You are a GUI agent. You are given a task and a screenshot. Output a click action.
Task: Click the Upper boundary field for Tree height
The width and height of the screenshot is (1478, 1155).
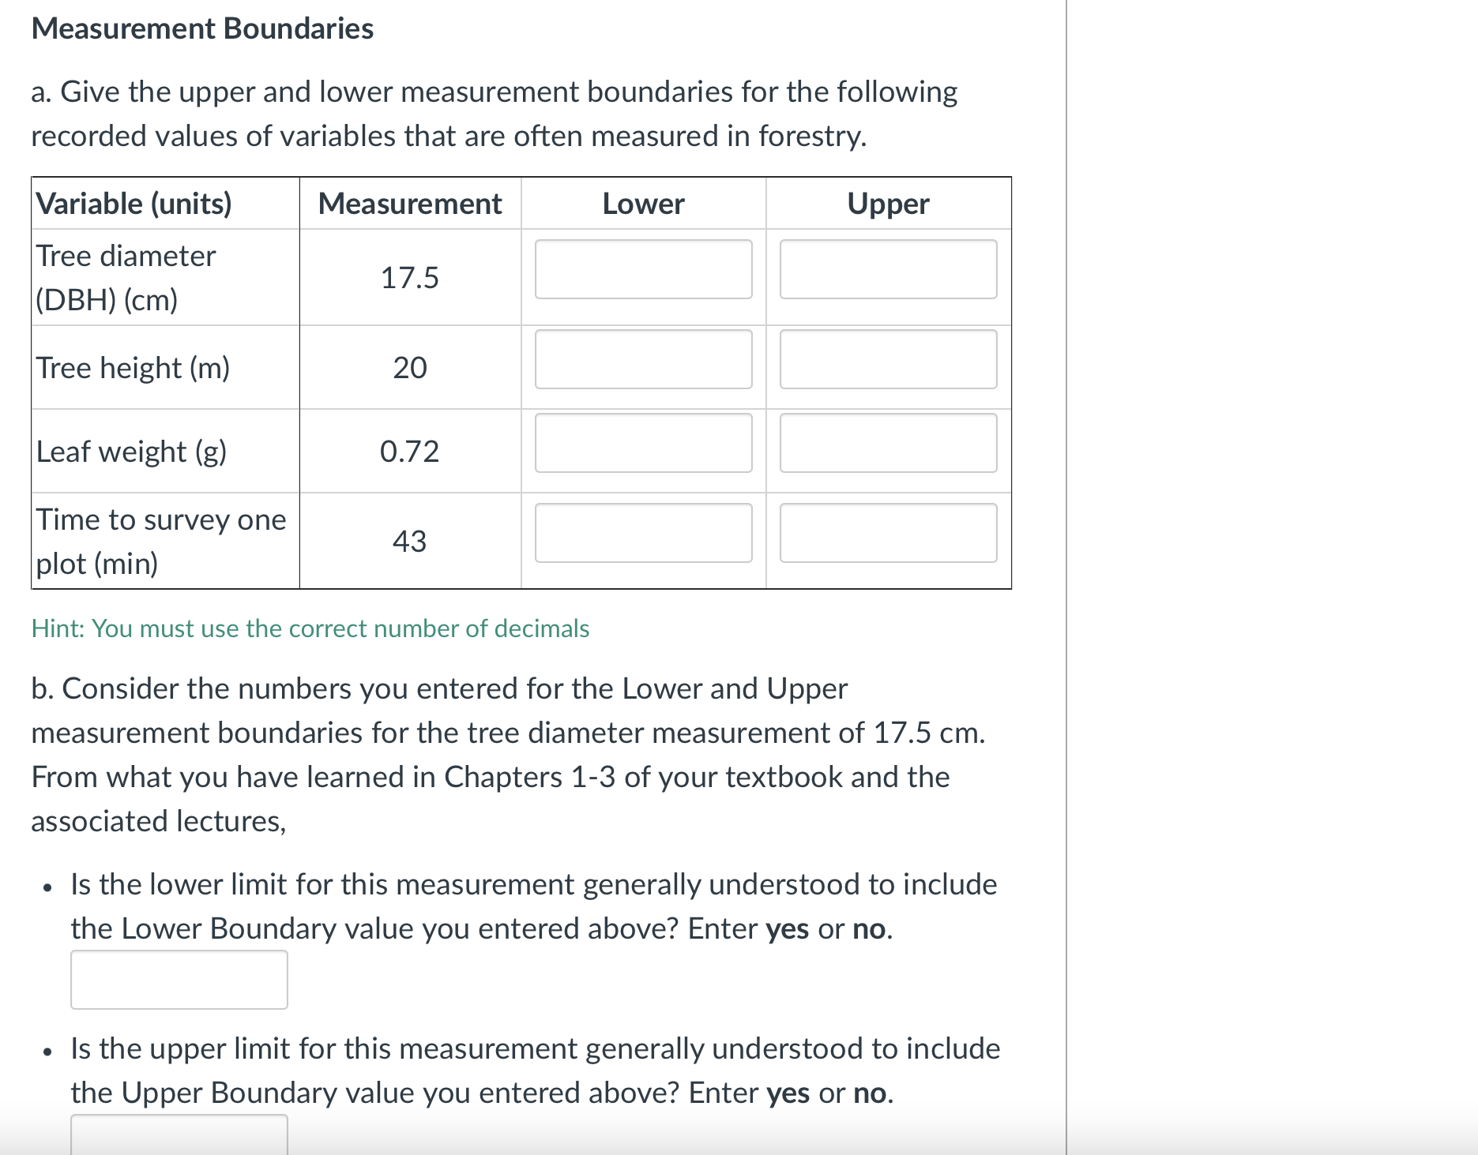click(x=887, y=361)
